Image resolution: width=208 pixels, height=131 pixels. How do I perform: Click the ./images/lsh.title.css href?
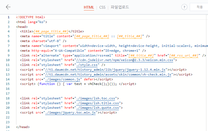(98, 103)
